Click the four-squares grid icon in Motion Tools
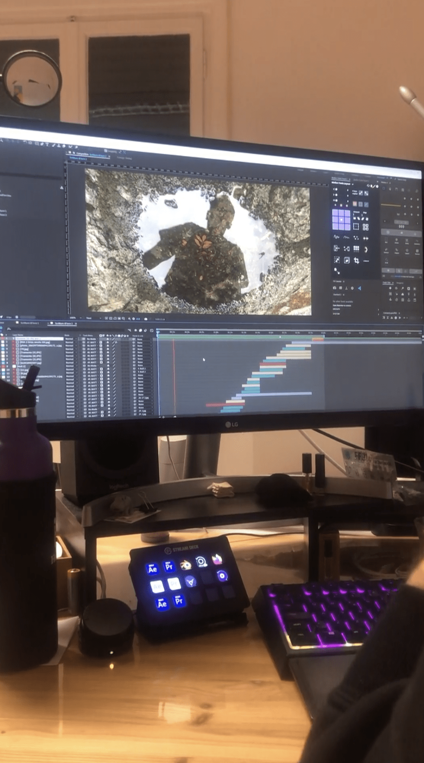This screenshot has height=763, width=424. coord(366,227)
